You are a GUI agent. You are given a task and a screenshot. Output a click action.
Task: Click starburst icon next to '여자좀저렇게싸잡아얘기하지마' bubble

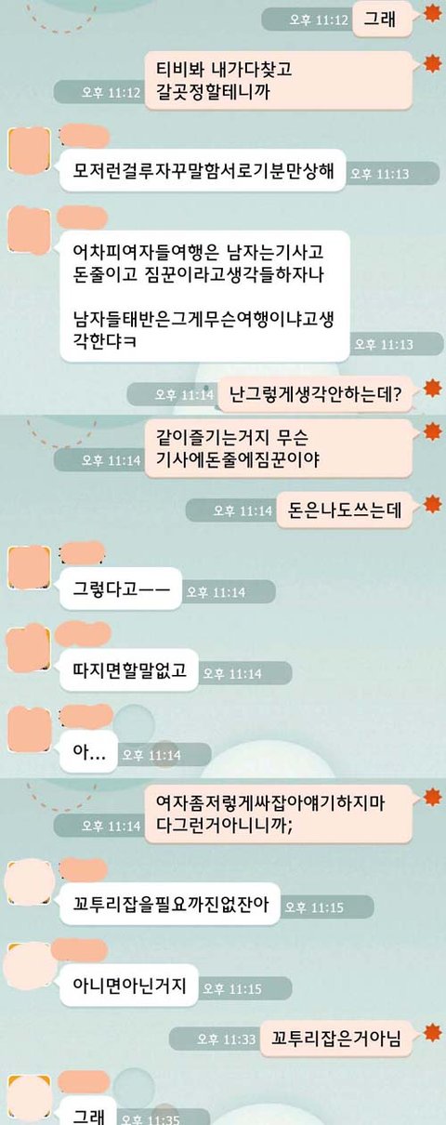point(432,797)
